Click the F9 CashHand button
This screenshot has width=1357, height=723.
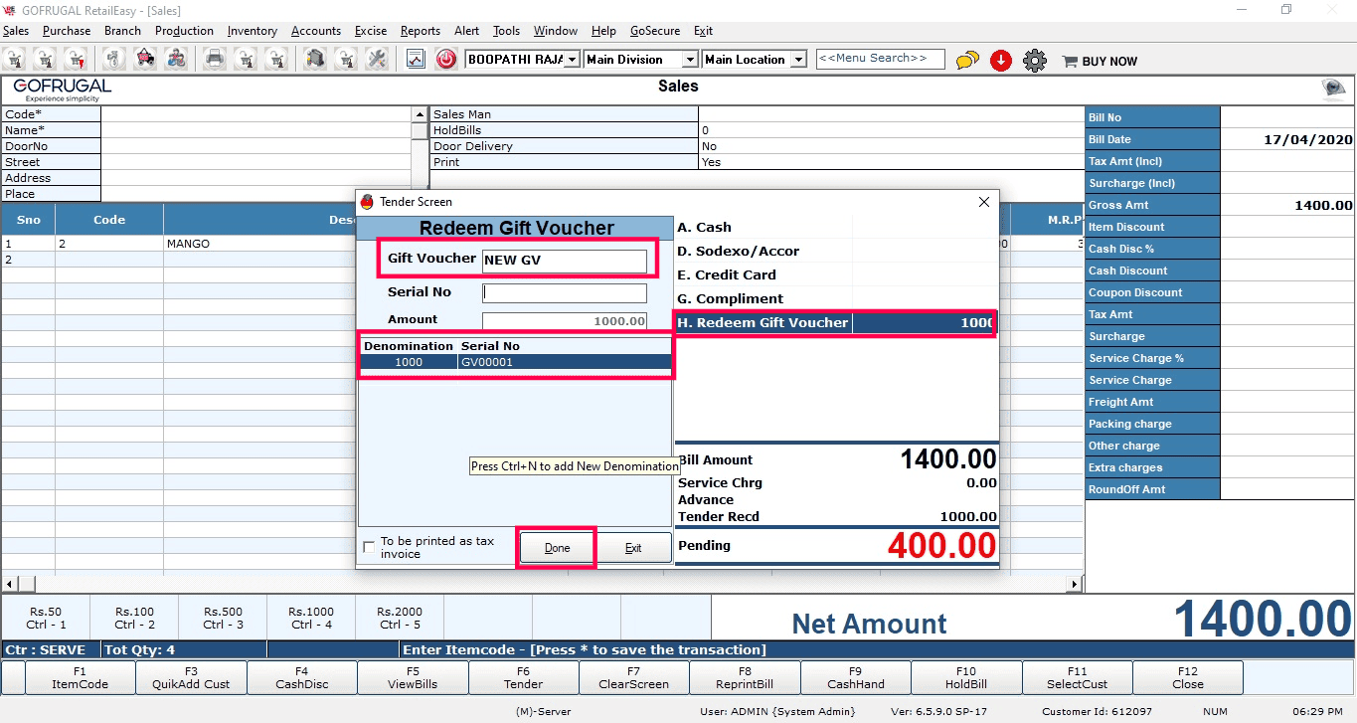coord(855,677)
